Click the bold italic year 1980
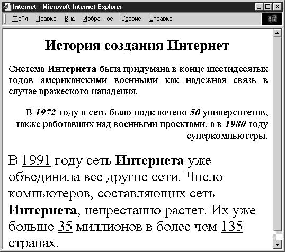 pyautogui.click(x=235, y=124)
